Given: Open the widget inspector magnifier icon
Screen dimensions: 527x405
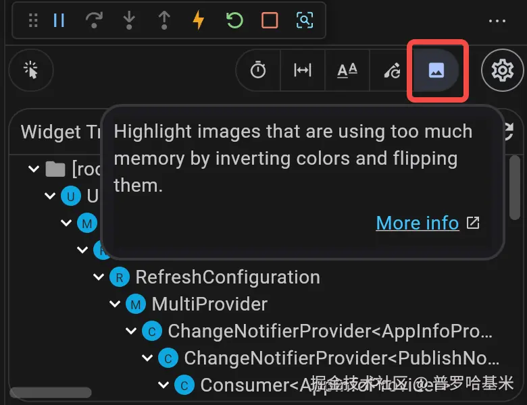Looking at the screenshot, I should pyautogui.click(x=305, y=20).
